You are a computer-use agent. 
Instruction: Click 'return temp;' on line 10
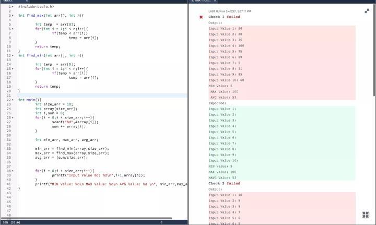(x=48, y=47)
